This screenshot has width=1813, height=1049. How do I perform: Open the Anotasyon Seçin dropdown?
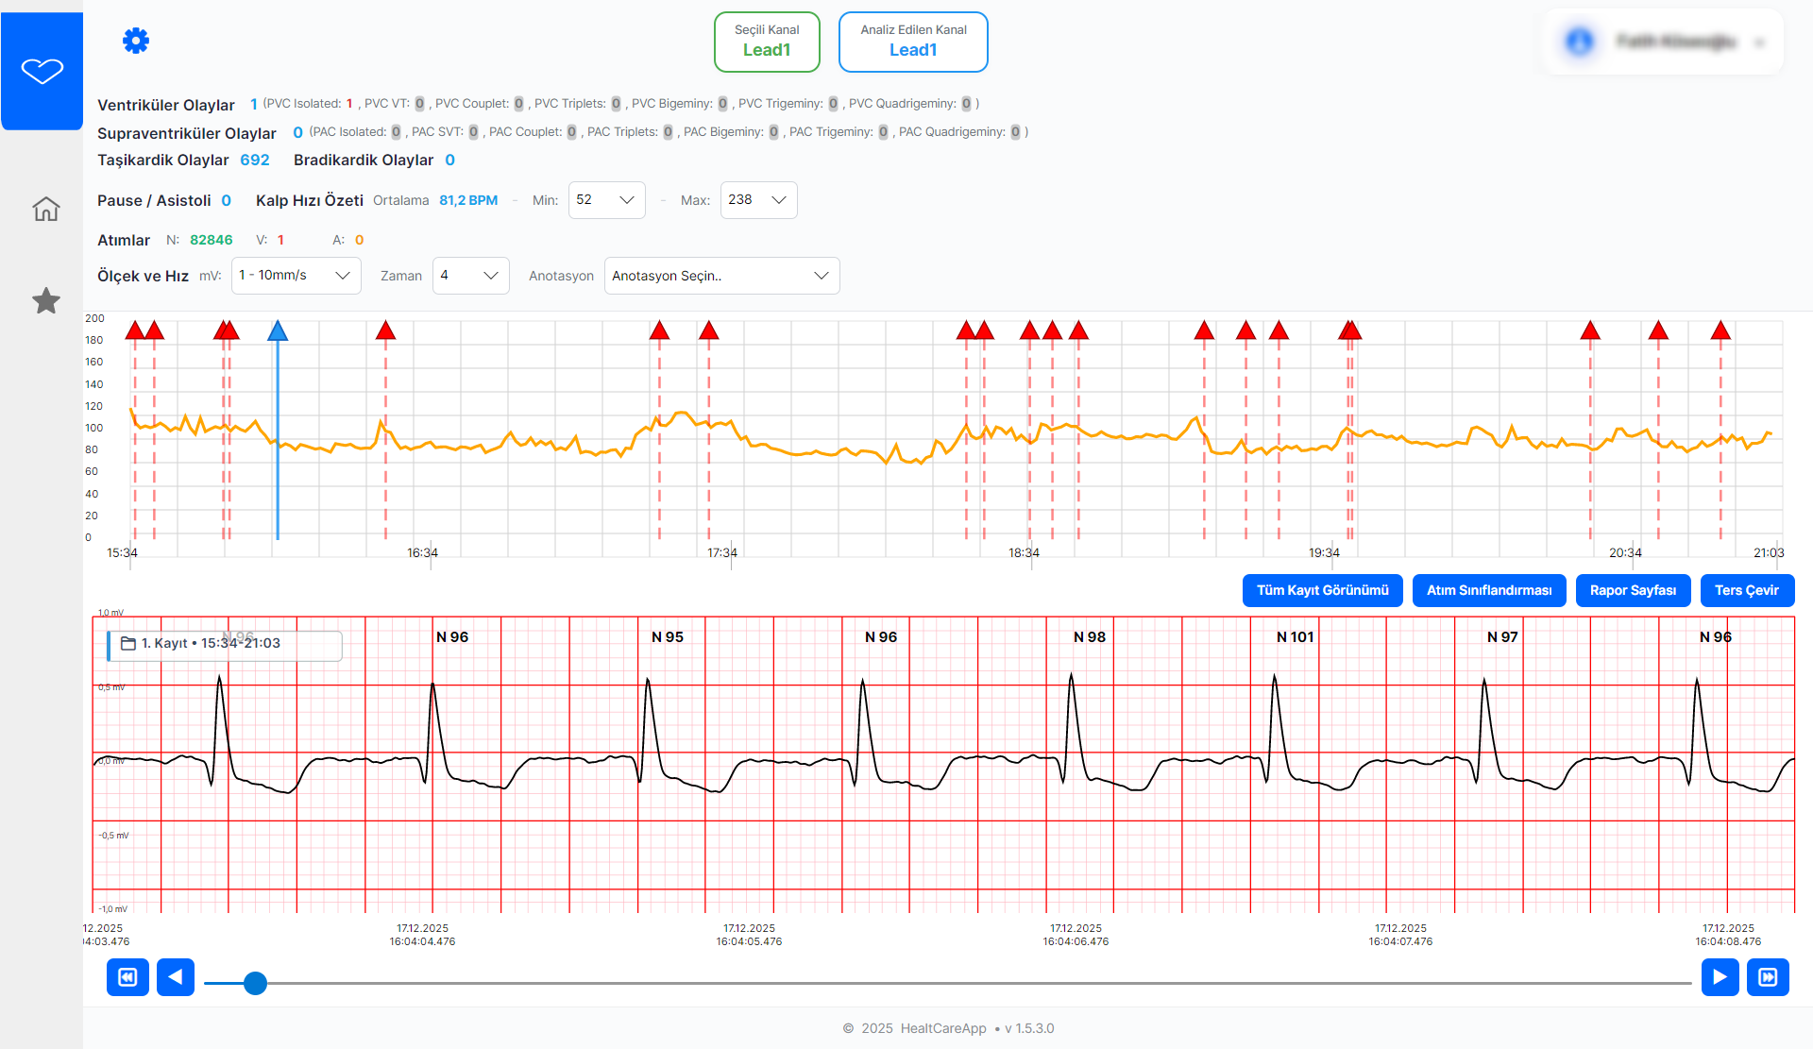tap(721, 276)
